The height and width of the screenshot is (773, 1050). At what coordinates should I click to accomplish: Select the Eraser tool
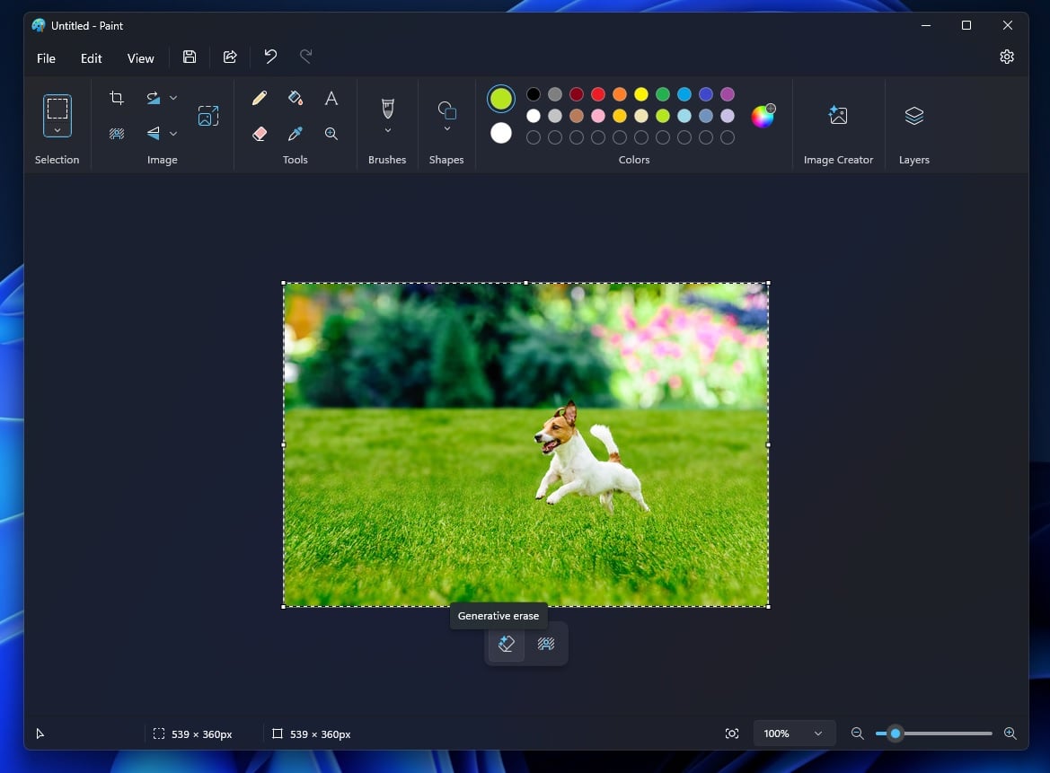click(x=260, y=133)
